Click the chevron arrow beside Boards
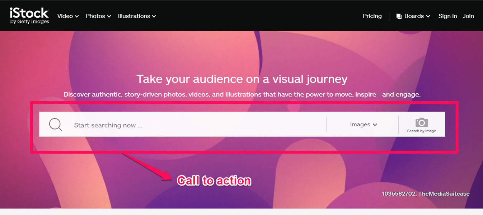 (428, 16)
